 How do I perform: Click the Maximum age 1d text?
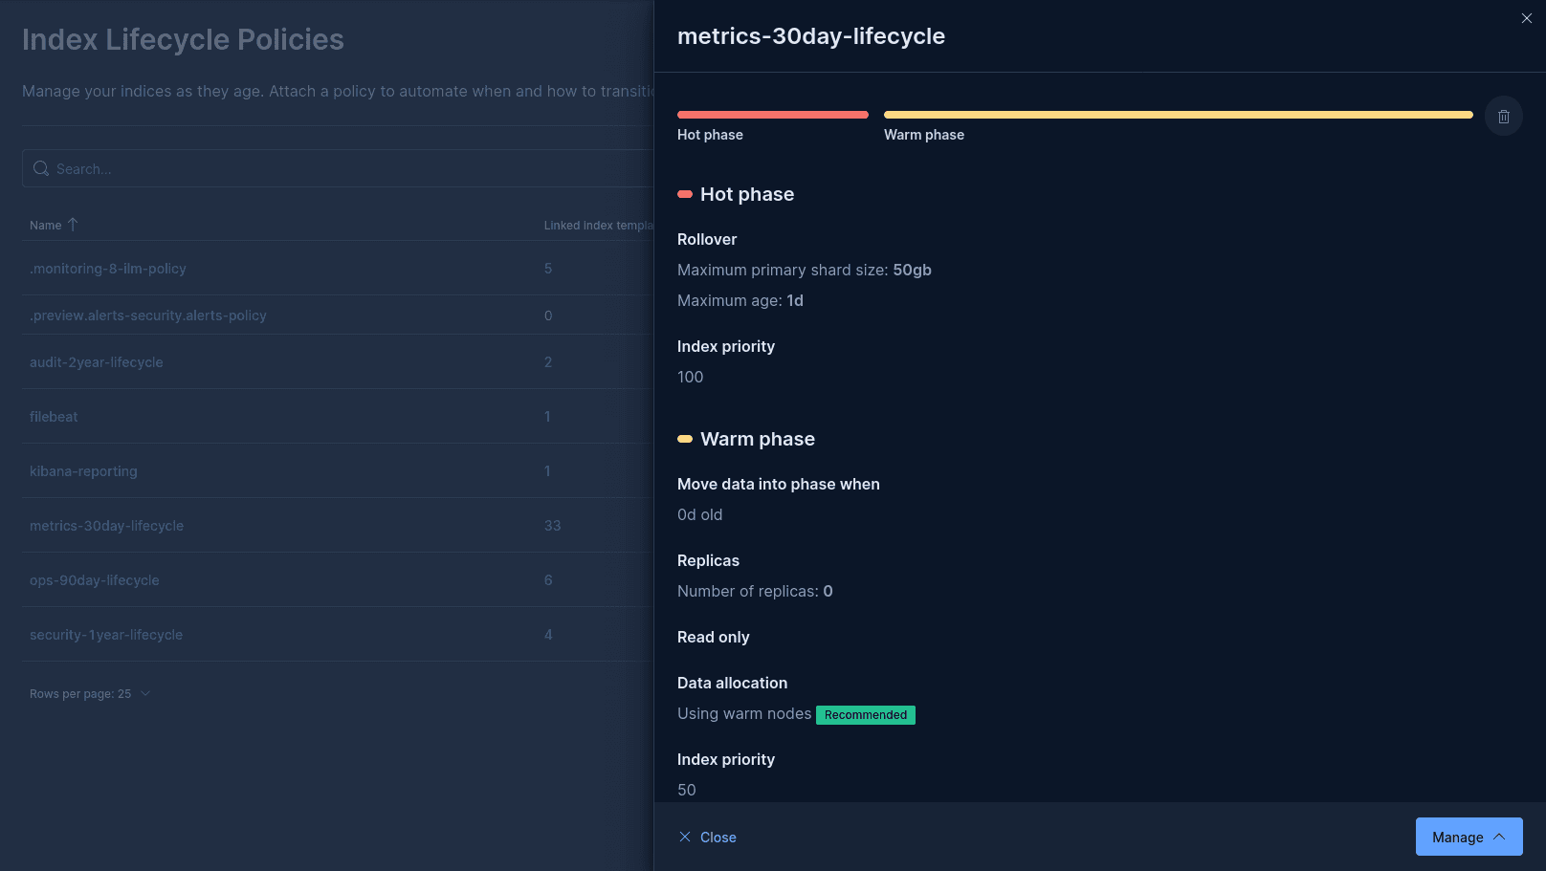[x=740, y=300]
